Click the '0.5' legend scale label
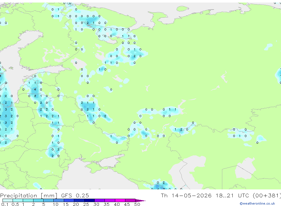The width and height of the screenshot is (281, 206). (x=15, y=204)
